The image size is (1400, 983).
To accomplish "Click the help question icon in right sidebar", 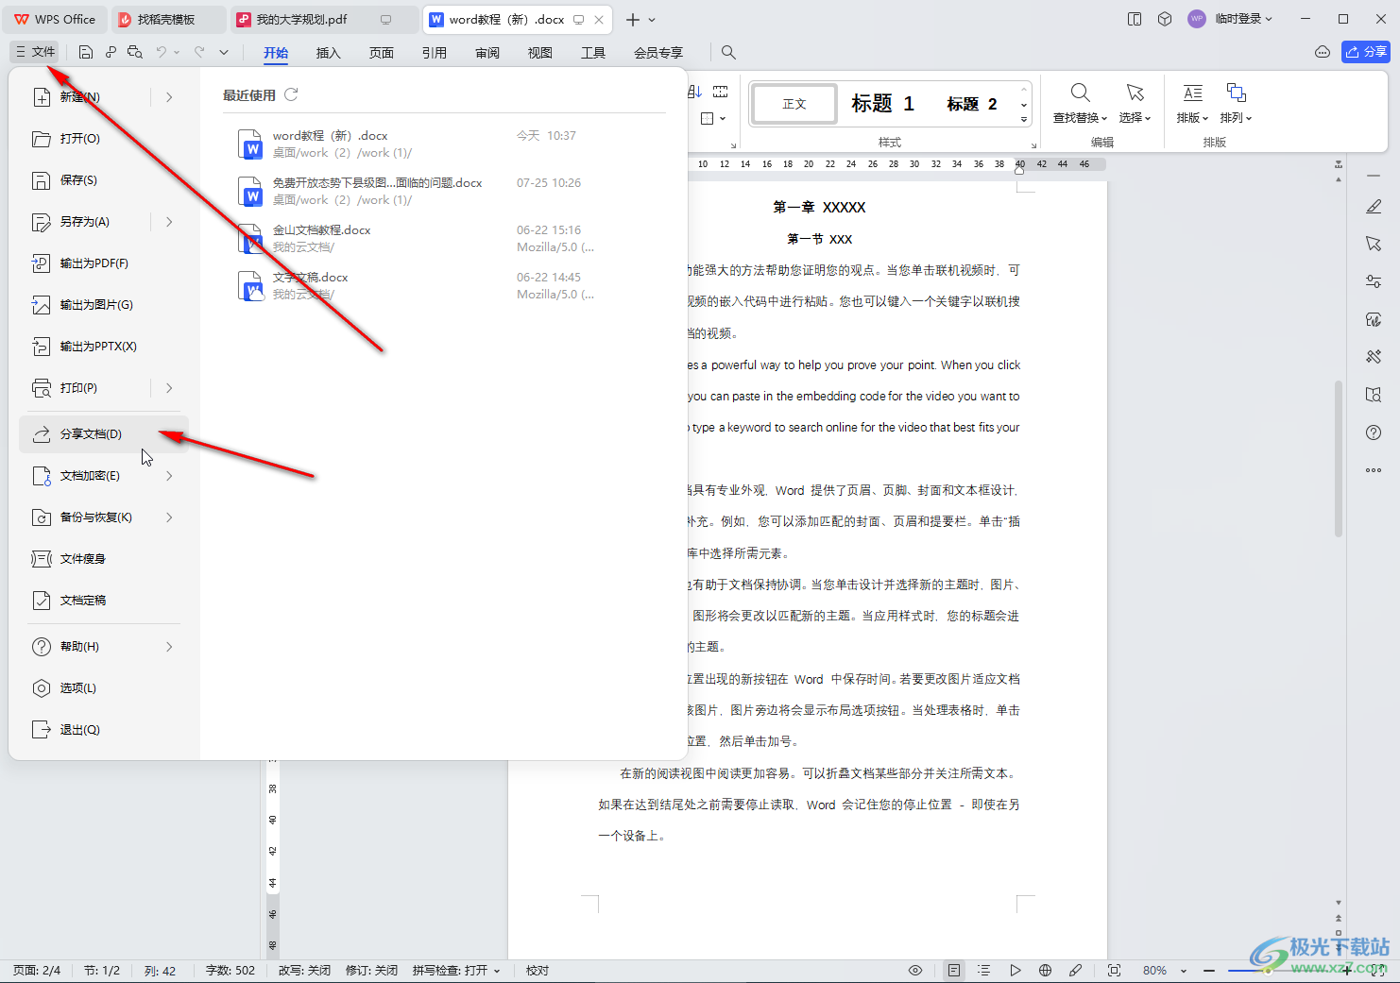I will click(x=1374, y=432).
